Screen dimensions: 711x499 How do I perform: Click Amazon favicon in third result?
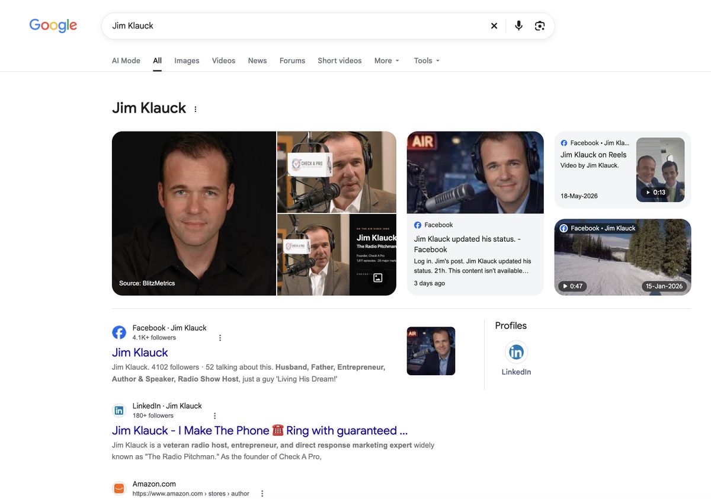[x=119, y=489]
